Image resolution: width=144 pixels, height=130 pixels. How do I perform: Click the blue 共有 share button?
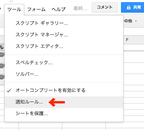[133, 7]
